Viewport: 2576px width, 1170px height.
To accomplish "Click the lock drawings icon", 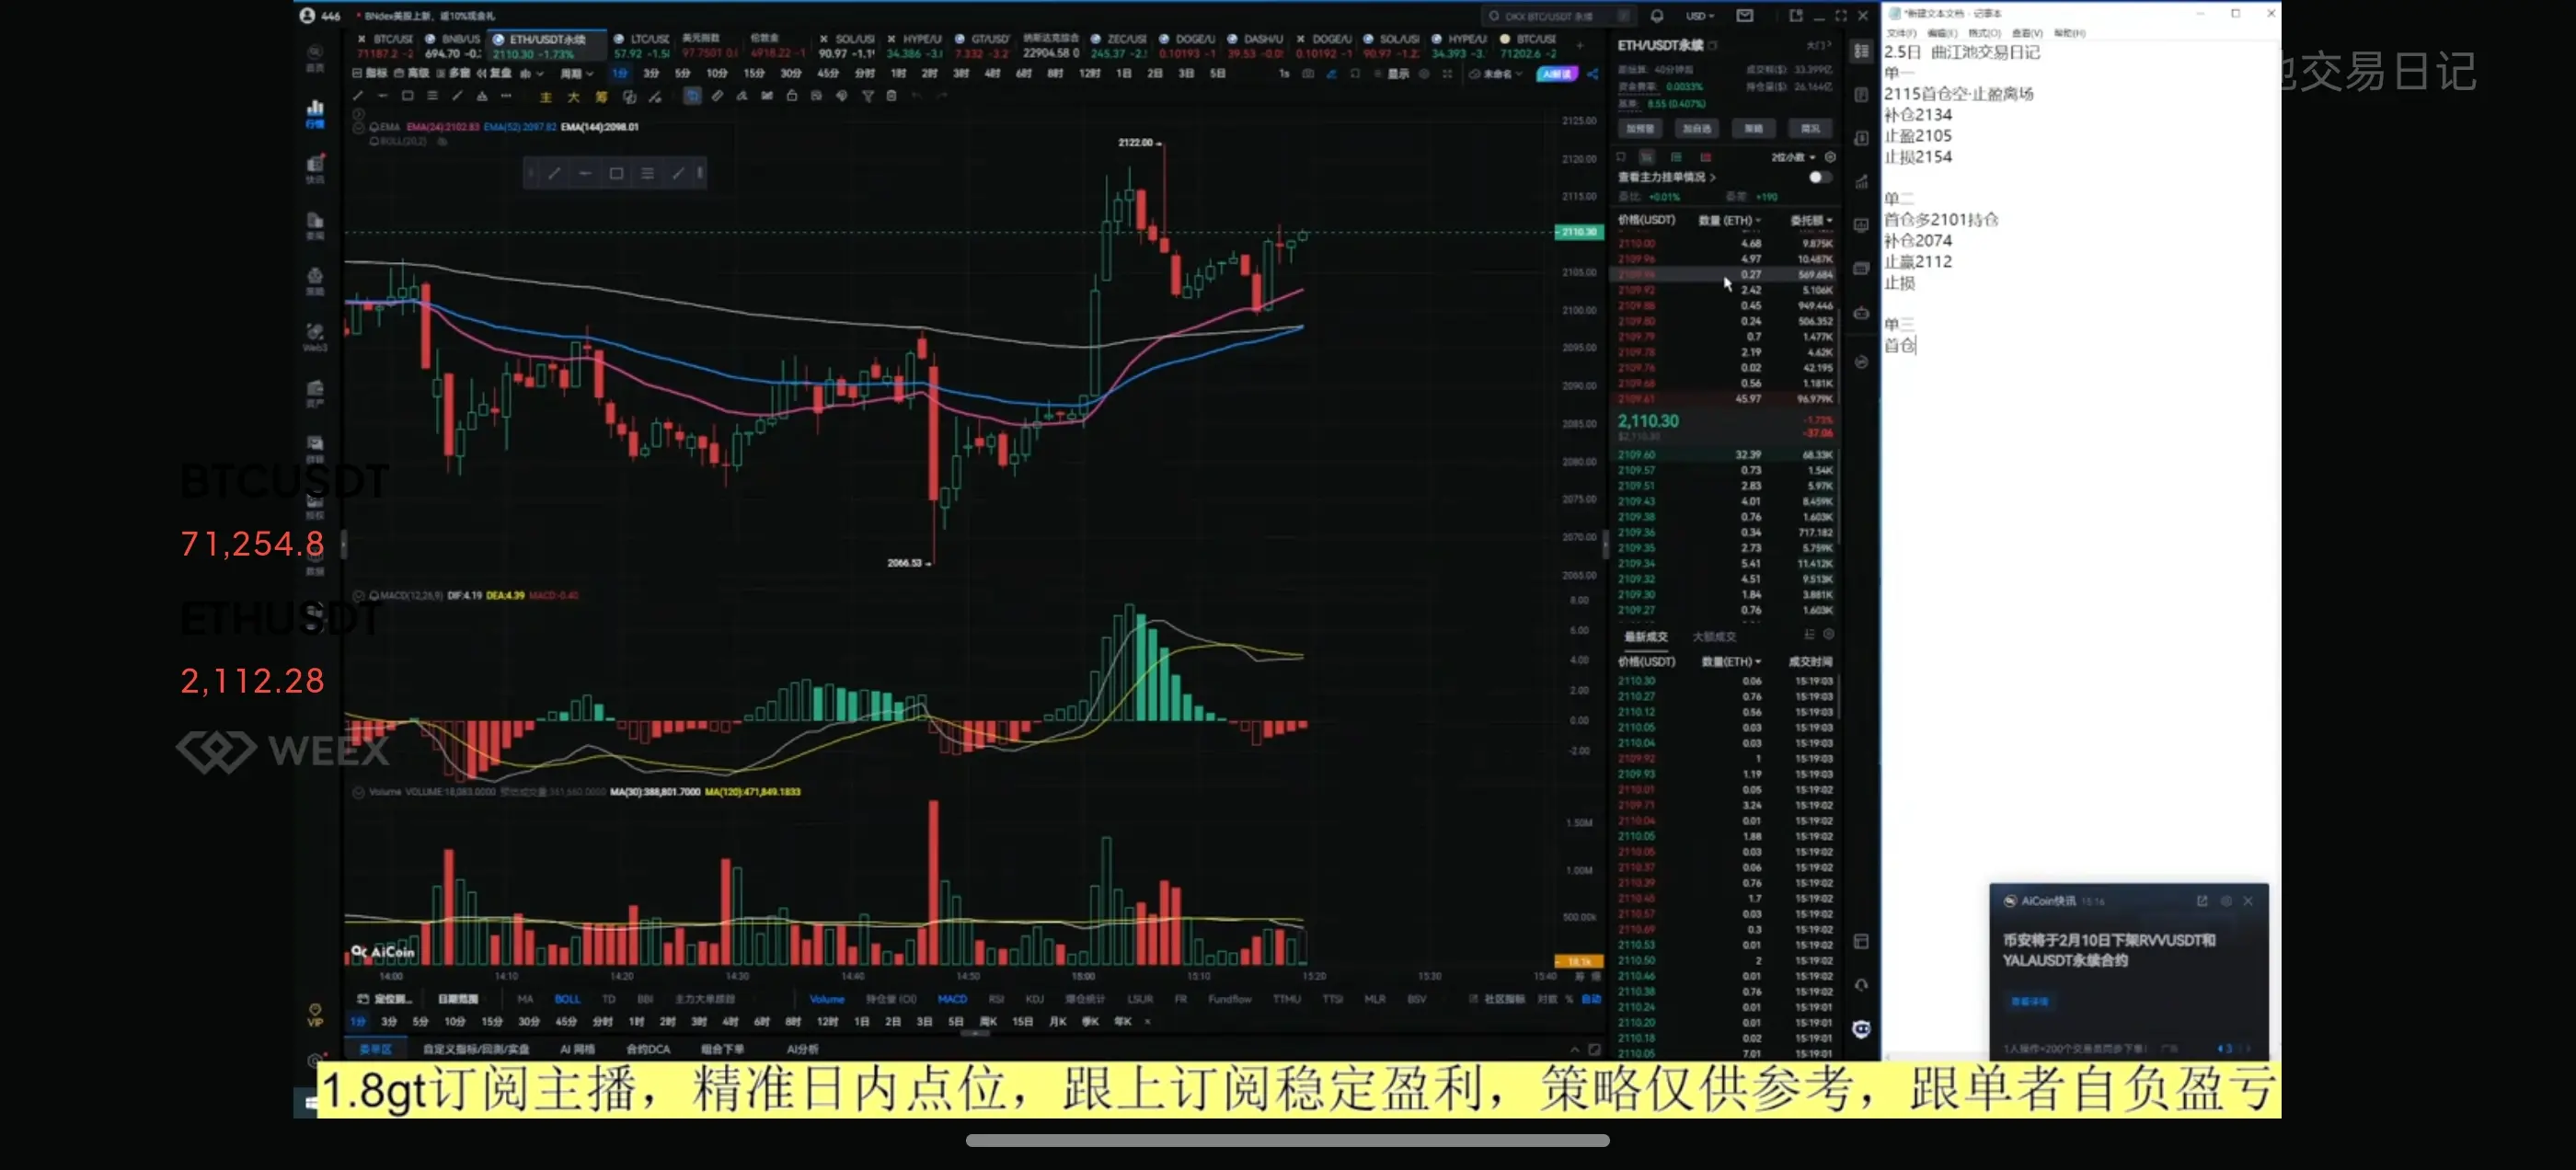I will (792, 96).
